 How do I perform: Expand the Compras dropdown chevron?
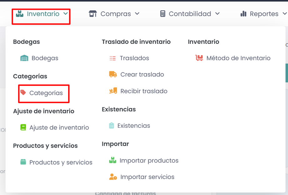137,14
